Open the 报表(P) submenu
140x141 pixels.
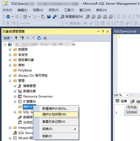point(56,129)
